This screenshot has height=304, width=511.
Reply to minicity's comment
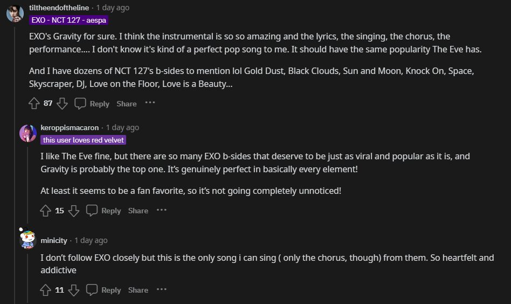104,290
